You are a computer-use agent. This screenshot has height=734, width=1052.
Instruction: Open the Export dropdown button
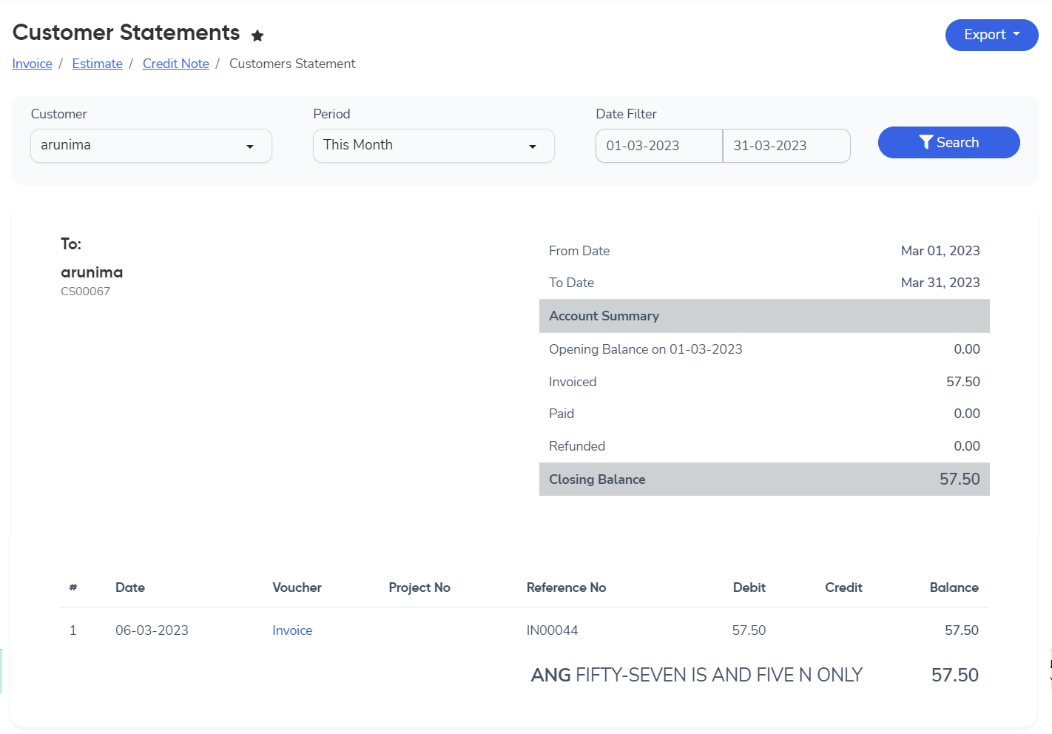[991, 35]
